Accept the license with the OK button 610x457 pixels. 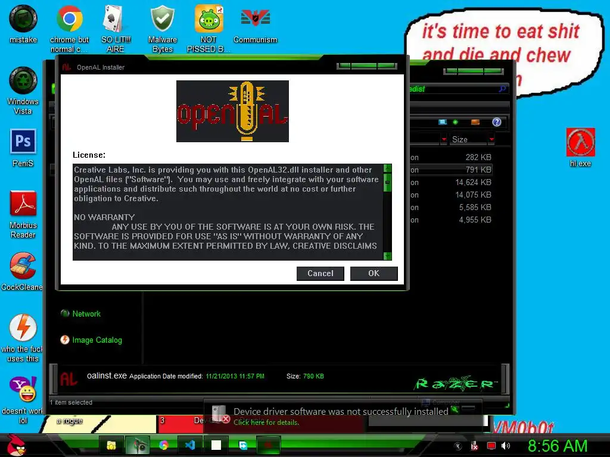(x=374, y=274)
